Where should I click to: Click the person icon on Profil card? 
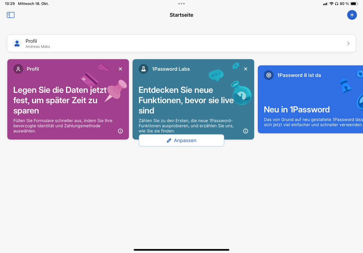pos(18,69)
